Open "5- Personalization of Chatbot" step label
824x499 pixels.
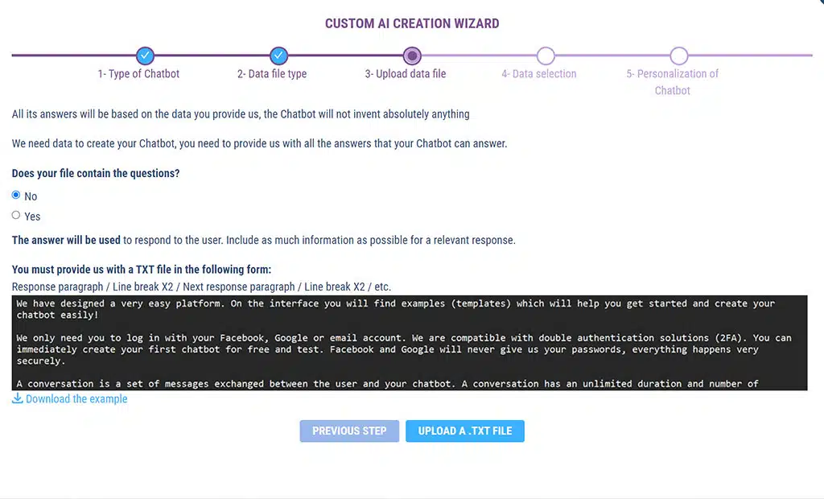click(x=673, y=81)
